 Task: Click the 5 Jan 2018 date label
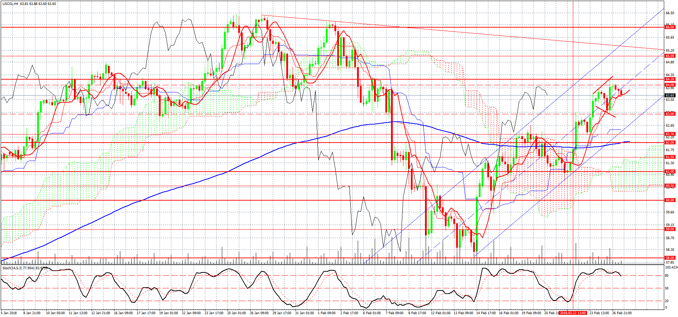coord(9,313)
